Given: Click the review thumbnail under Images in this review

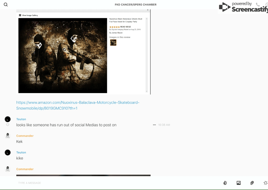Looking at the screenshot, I should click(x=113, y=42).
